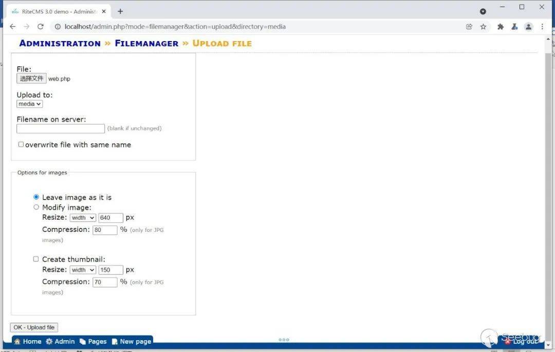Select the Modify image radio button

[x=36, y=207]
